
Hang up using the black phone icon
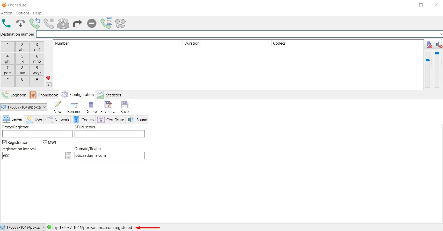point(20,23)
